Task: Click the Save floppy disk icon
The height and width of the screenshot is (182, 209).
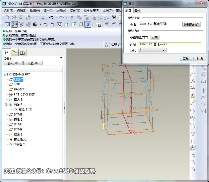Action: pos(21,17)
